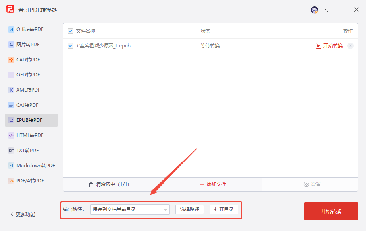Click the 操作 column header
Image resolution: width=366 pixels, height=231 pixels.
[x=348, y=31]
